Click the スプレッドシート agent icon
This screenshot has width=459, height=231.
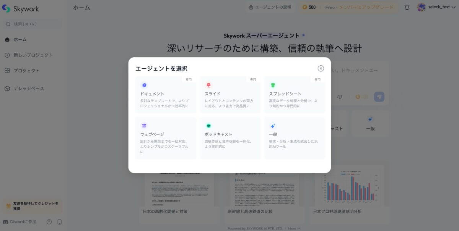273,85
